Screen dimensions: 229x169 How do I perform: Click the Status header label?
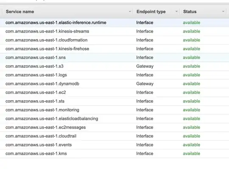(x=190, y=11)
